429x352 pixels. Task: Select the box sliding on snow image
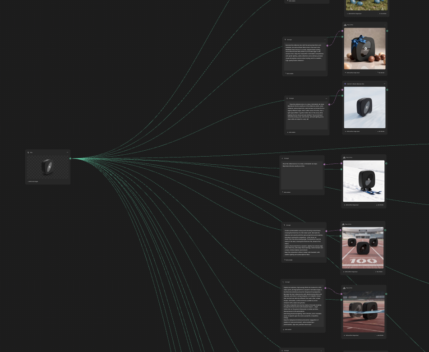364,107
